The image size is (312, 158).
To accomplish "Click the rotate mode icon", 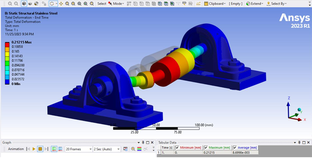I will click(x=52, y=4).
